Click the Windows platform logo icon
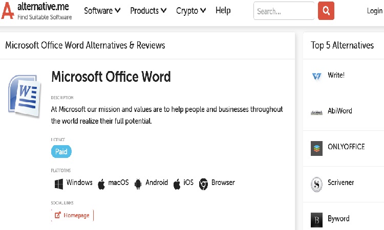The image size is (384, 230). [x=59, y=184]
